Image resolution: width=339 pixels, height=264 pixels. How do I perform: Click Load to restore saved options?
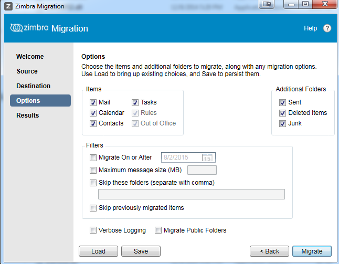point(98,251)
